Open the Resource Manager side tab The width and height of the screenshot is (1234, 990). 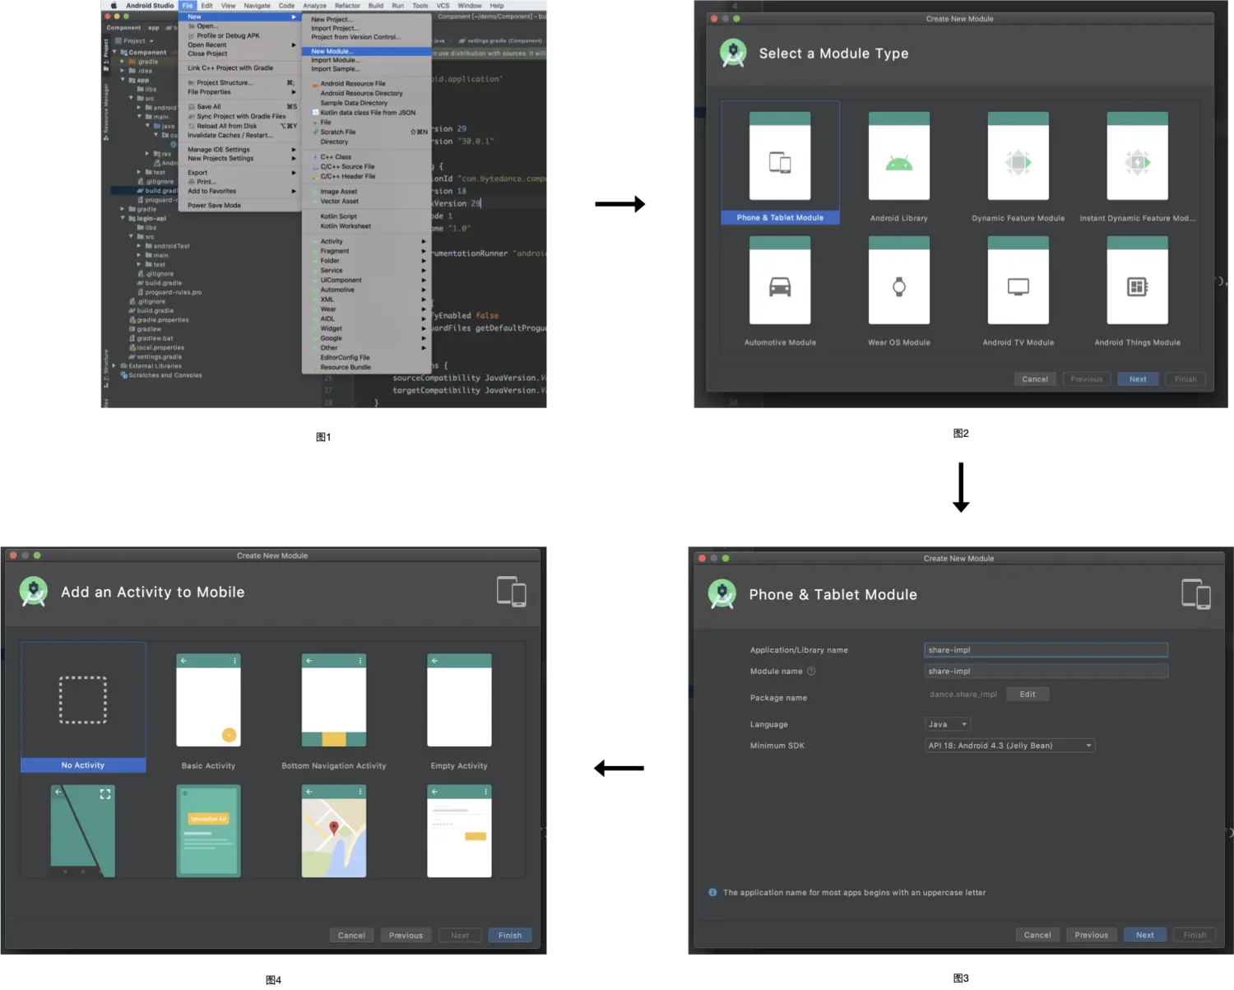click(105, 111)
